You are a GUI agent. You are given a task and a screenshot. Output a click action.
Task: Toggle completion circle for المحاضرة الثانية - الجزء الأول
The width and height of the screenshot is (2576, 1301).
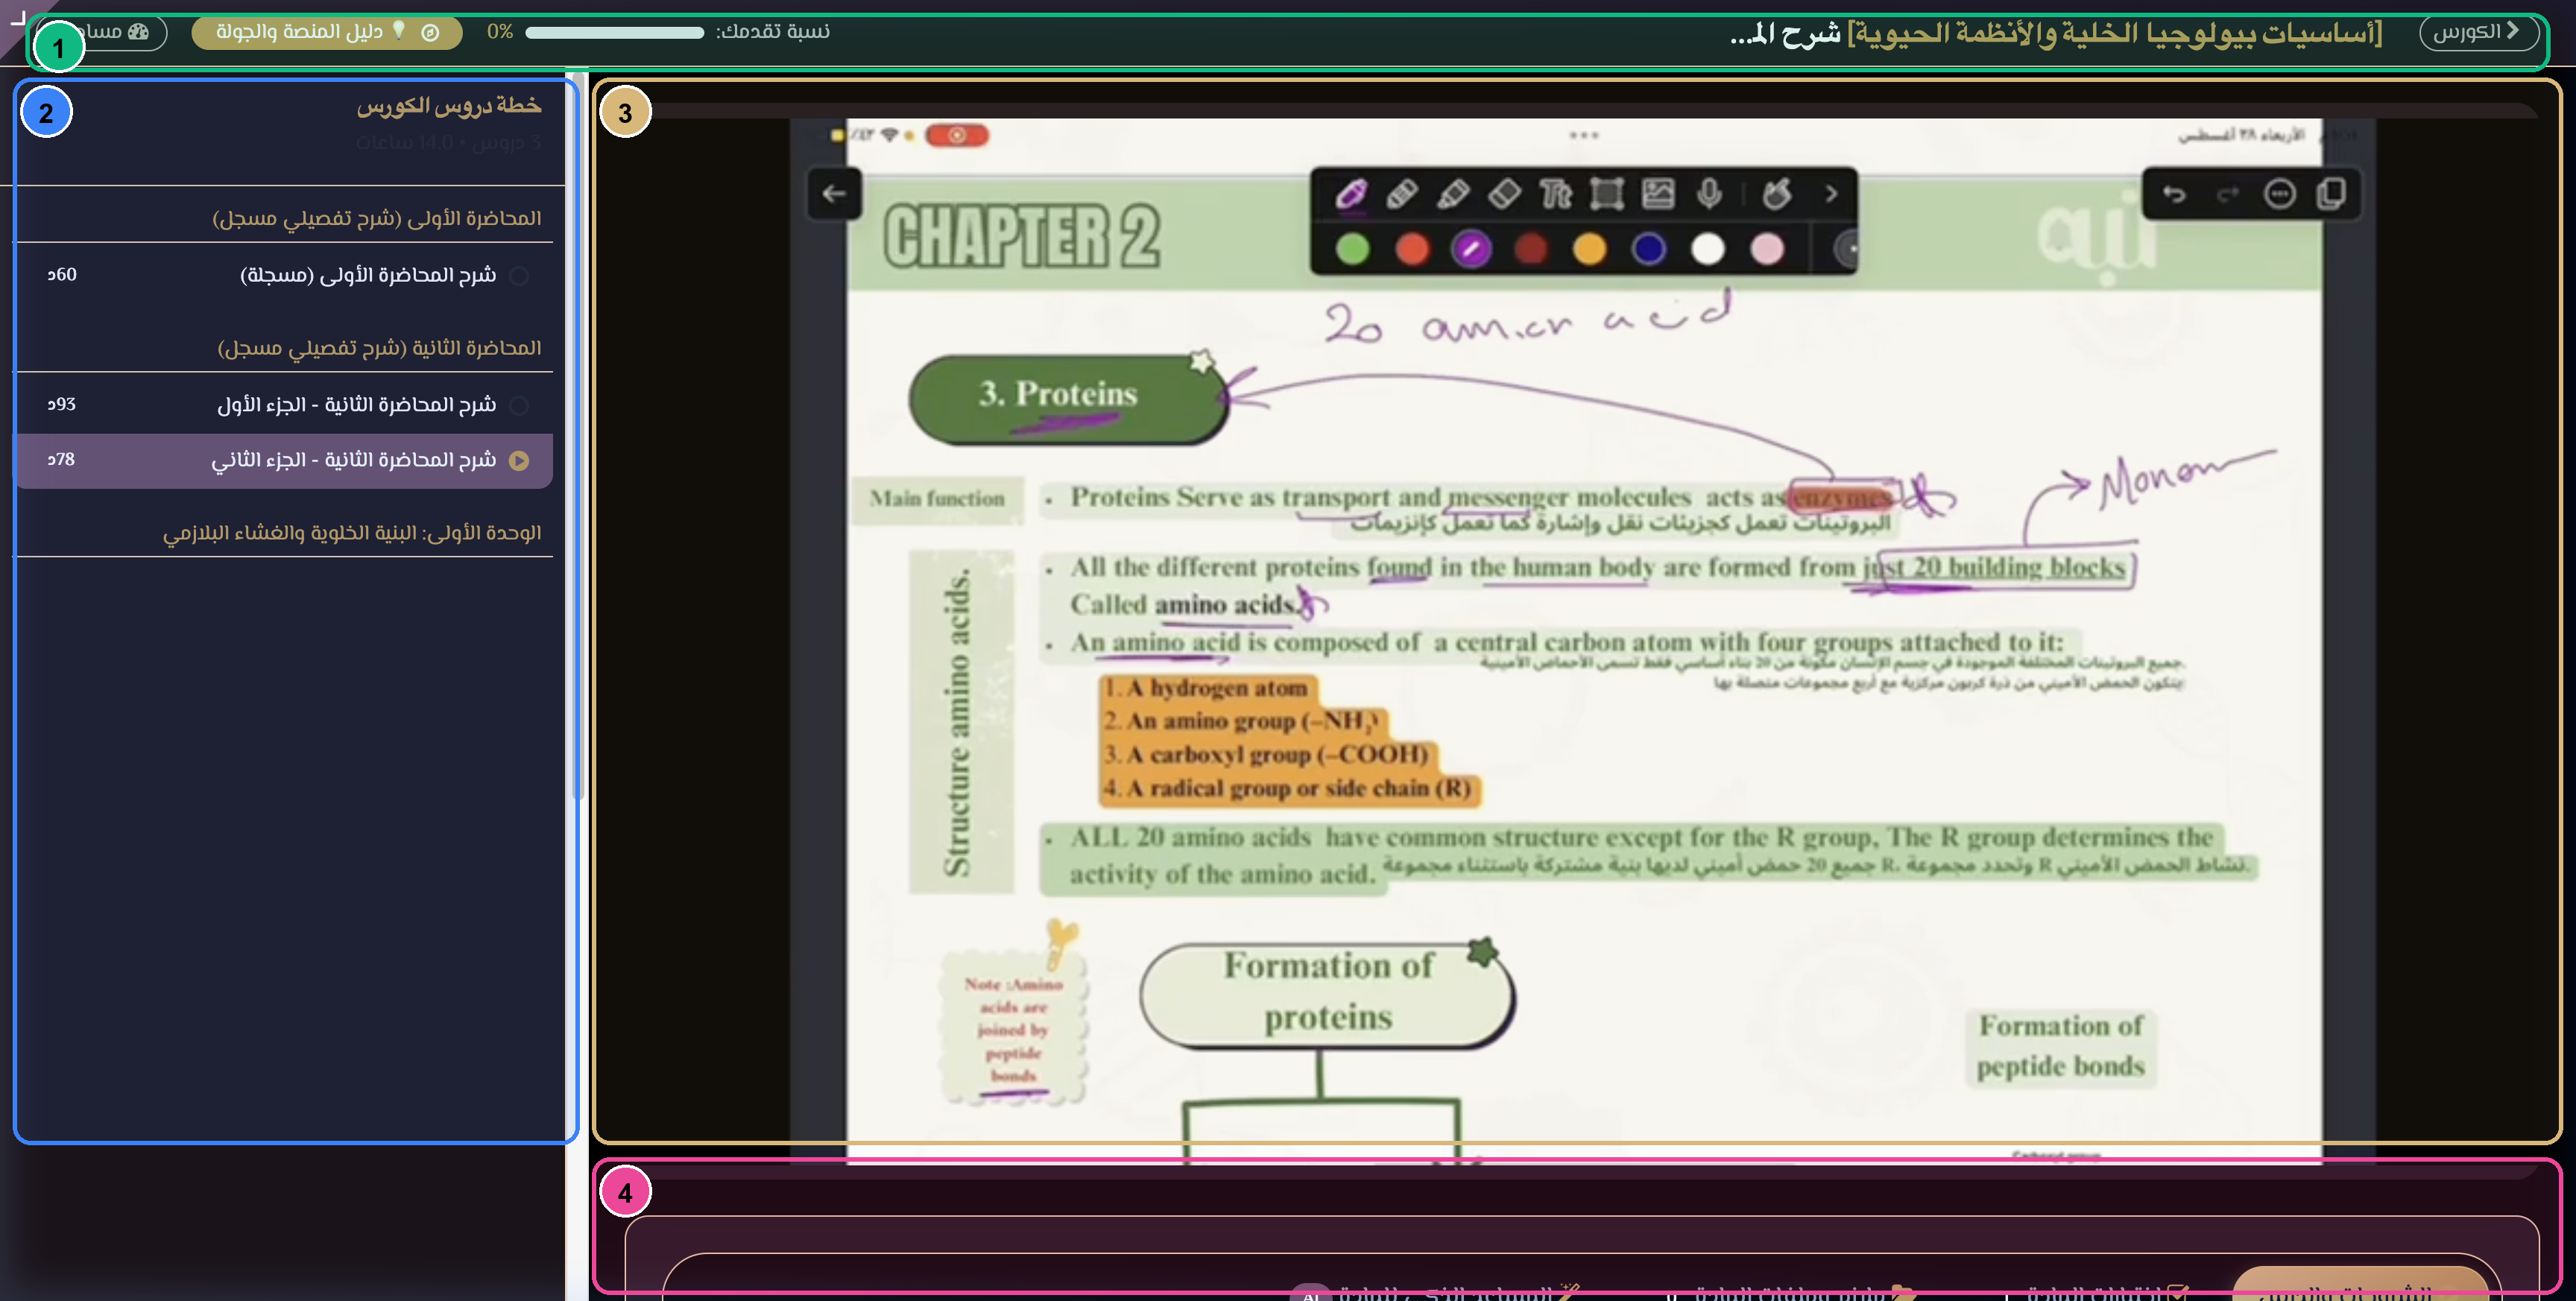pos(519,405)
